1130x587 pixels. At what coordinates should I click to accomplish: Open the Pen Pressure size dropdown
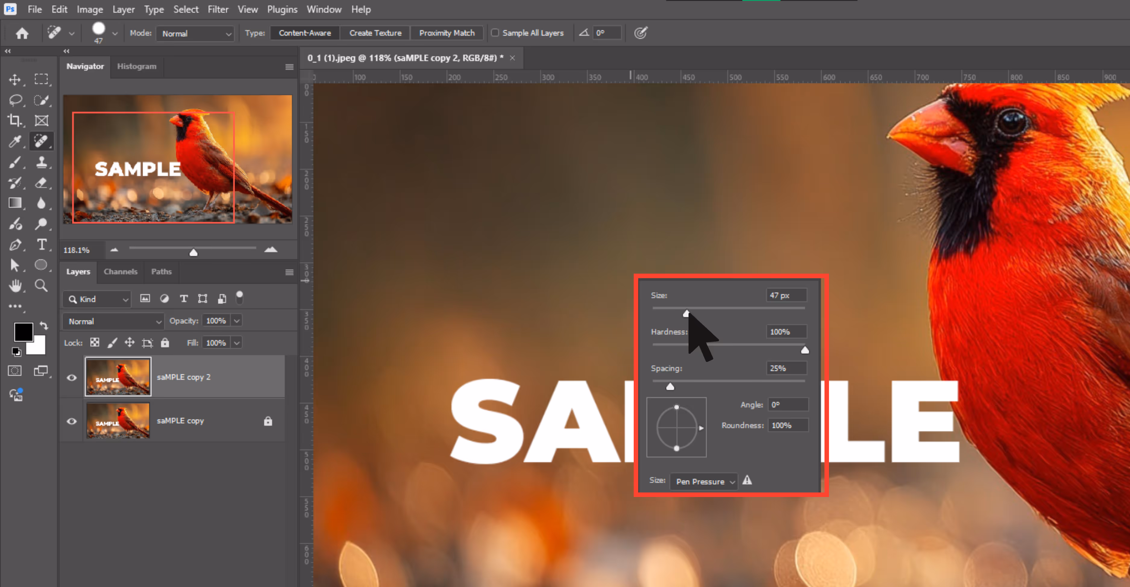click(704, 481)
